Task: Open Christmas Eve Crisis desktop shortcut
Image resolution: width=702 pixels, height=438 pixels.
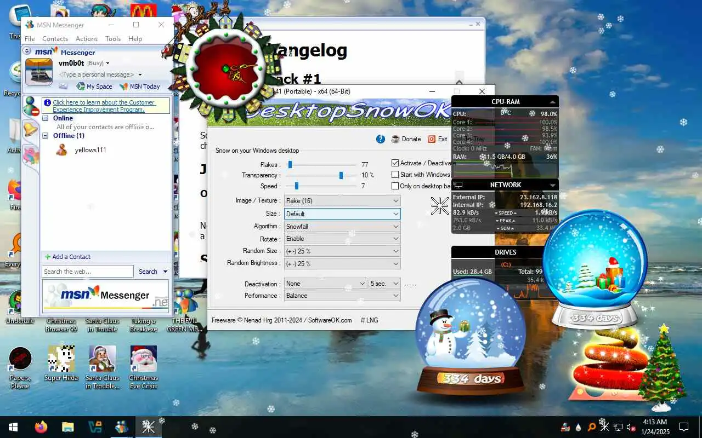Action: pyautogui.click(x=144, y=367)
